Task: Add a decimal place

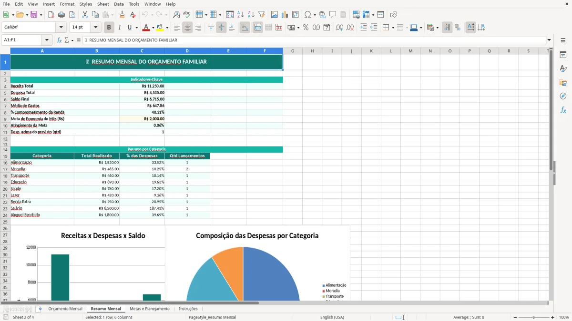Action: [x=339, y=28]
